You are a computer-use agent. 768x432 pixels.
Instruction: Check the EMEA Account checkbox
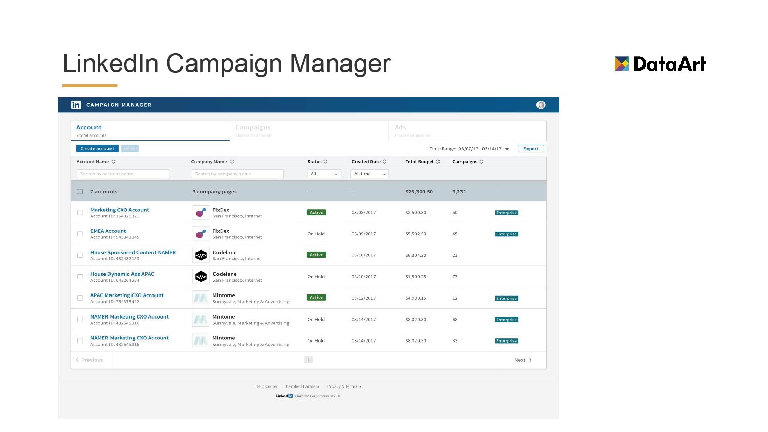click(x=80, y=234)
